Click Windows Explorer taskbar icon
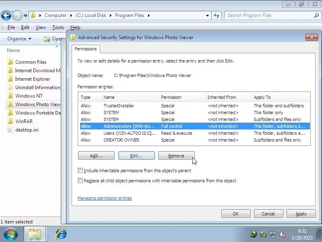Image resolution: width=322 pixels, height=242 pixels. [35, 234]
